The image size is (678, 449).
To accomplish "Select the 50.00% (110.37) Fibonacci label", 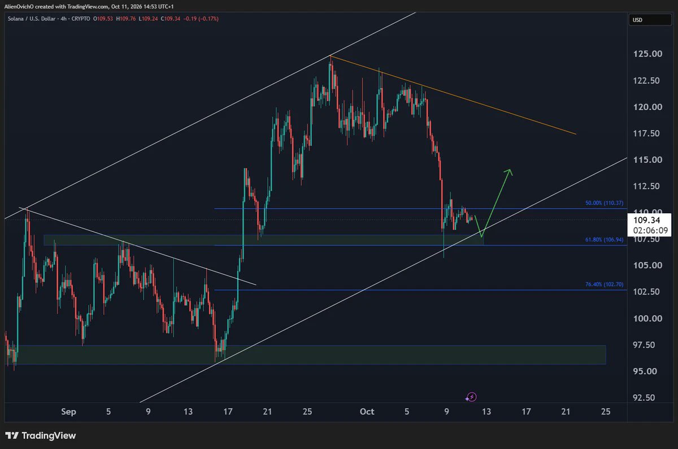I will 604,203.
